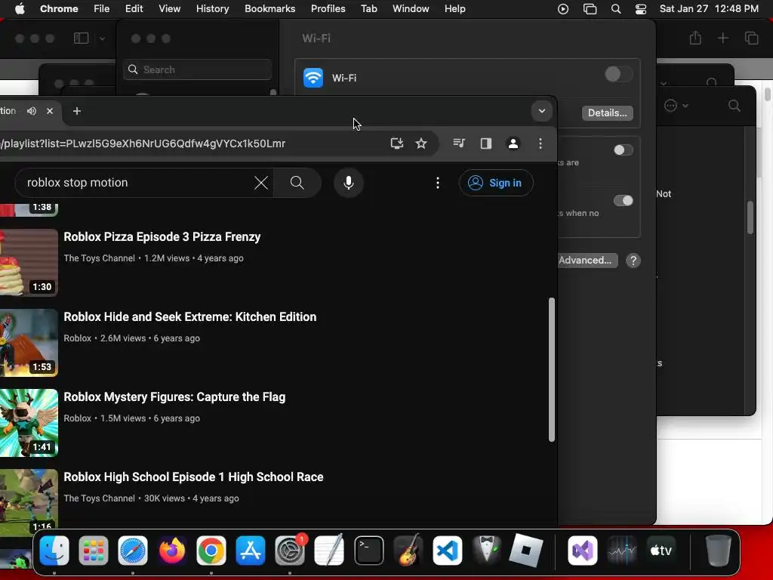Open Roblox Hide and Seek Extreme video
The height and width of the screenshot is (580, 773).
click(189, 316)
